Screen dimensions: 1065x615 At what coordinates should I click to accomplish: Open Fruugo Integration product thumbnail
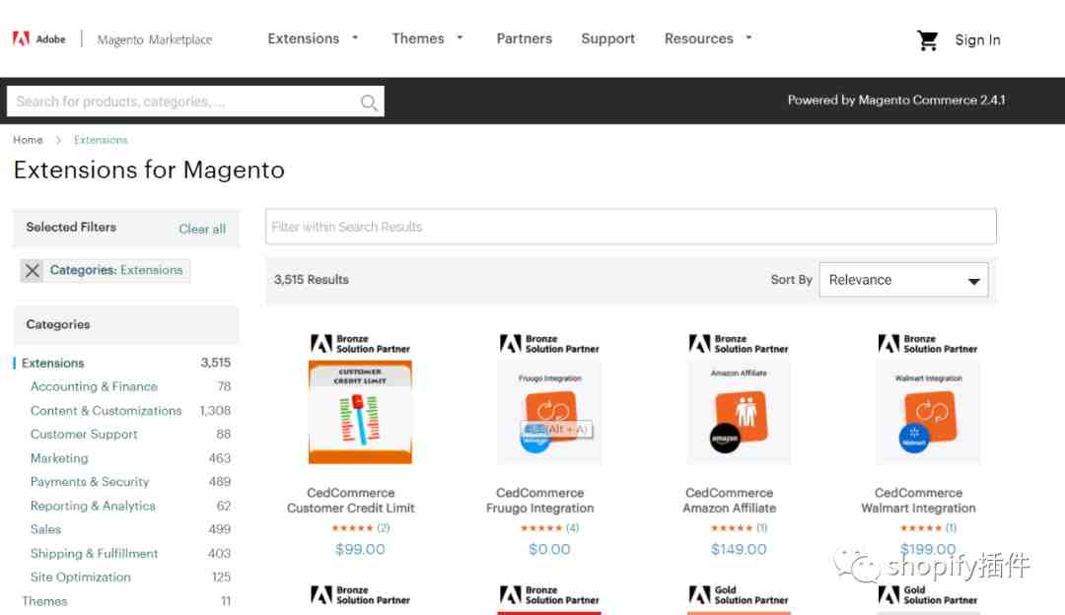point(549,412)
